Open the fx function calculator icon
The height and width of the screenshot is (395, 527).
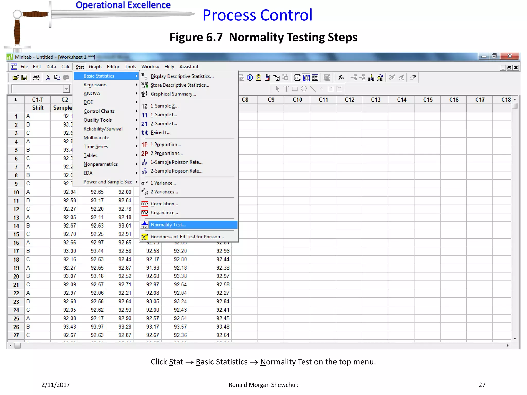pyautogui.click(x=341, y=77)
